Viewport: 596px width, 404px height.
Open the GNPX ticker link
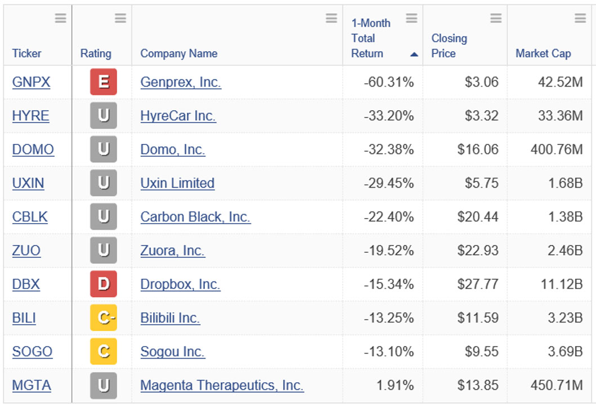click(31, 82)
